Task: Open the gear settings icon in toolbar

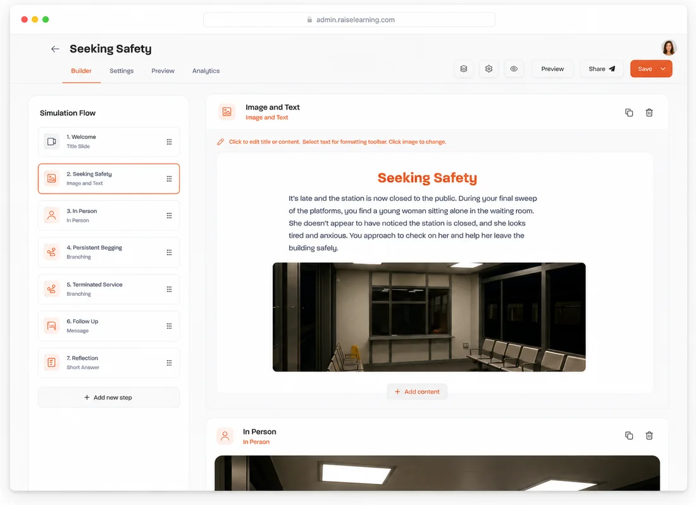Action: [x=488, y=69]
